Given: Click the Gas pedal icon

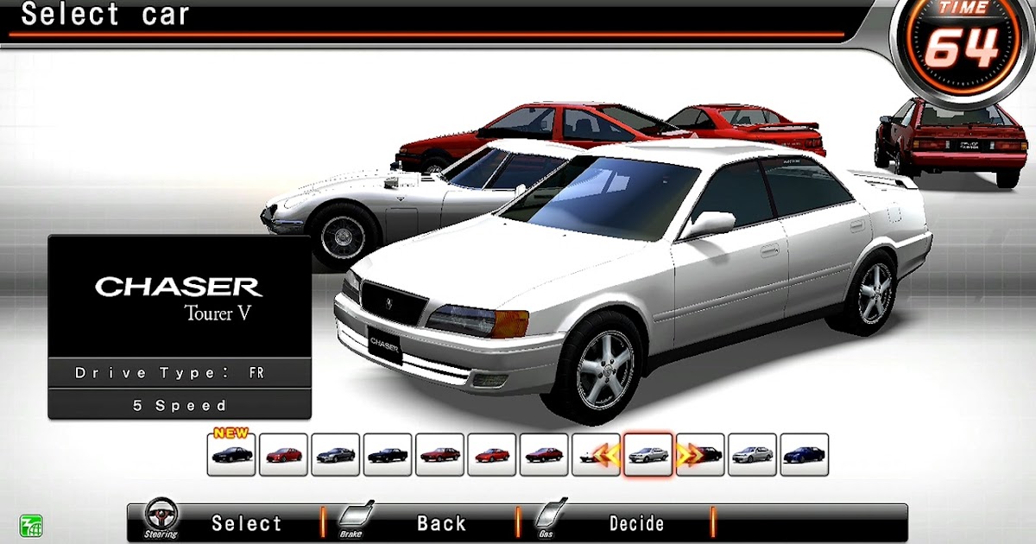Looking at the screenshot, I should pyautogui.click(x=550, y=516).
